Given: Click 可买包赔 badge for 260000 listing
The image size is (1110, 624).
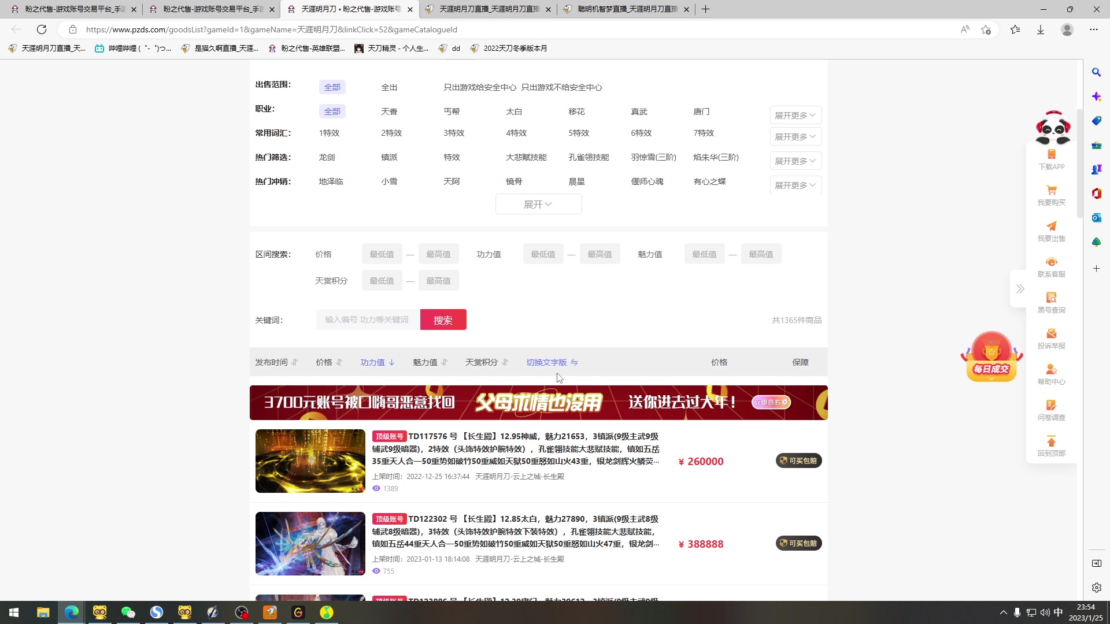Looking at the screenshot, I should pyautogui.click(x=798, y=460).
